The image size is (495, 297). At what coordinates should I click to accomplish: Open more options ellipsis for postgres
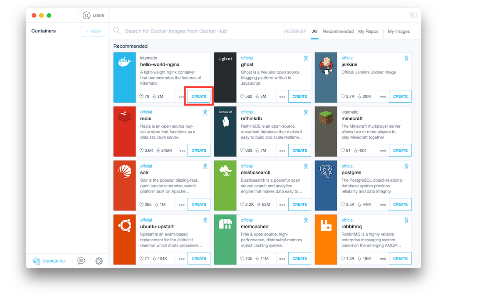point(383,204)
